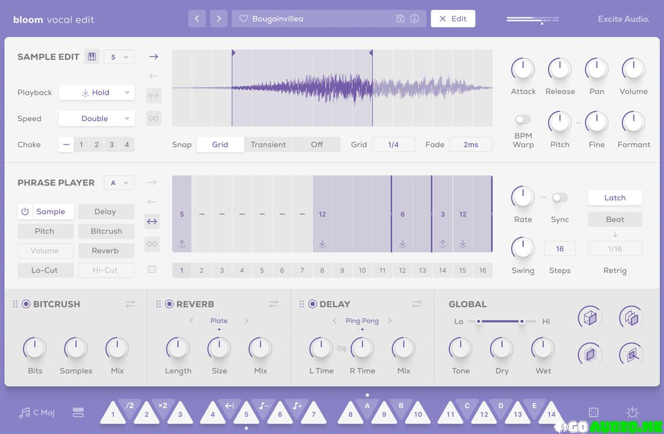Set Phrase Player direction to reverse
The image size is (664, 434).
click(x=152, y=202)
